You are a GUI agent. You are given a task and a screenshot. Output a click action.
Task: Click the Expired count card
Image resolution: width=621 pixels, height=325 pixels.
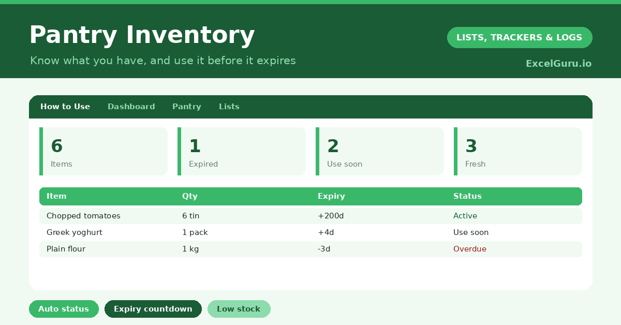point(242,151)
